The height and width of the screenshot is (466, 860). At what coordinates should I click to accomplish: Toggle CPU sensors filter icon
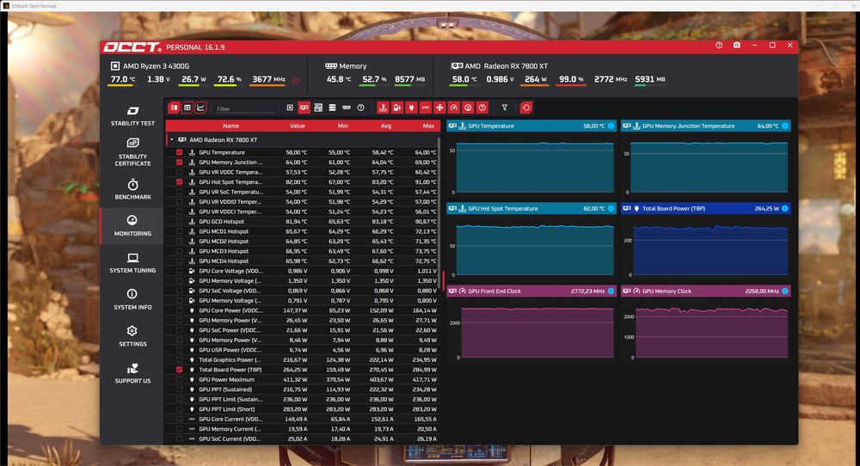click(x=290, y=108)
